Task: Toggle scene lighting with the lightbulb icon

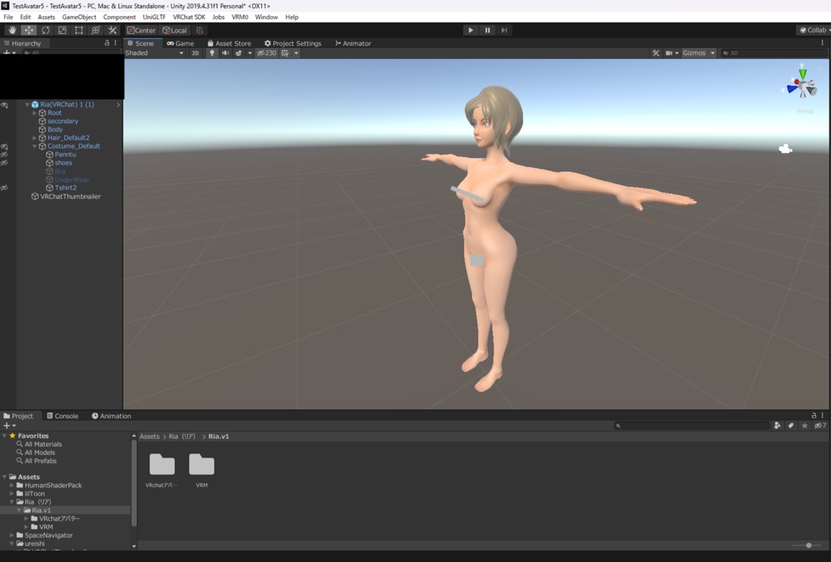Action: [x=212, y=53]
